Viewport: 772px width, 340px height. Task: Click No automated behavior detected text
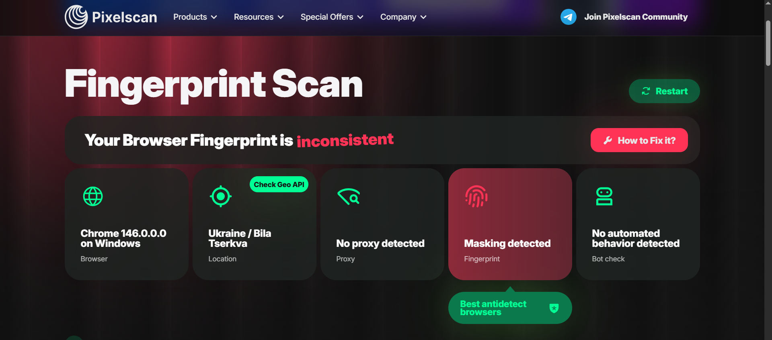point(636,238)
